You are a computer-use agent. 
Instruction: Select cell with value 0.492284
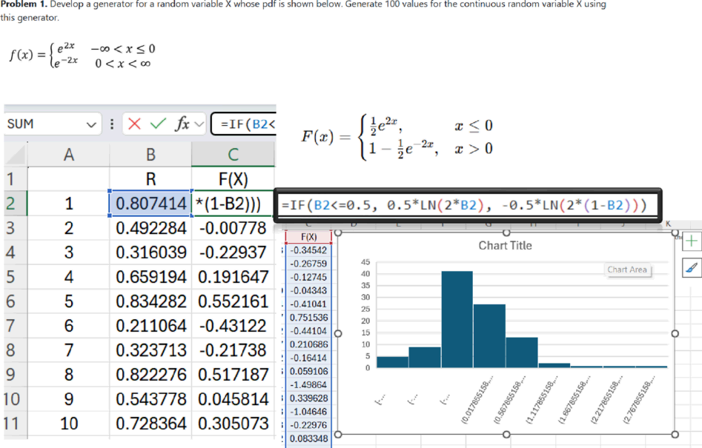[150, 228]
